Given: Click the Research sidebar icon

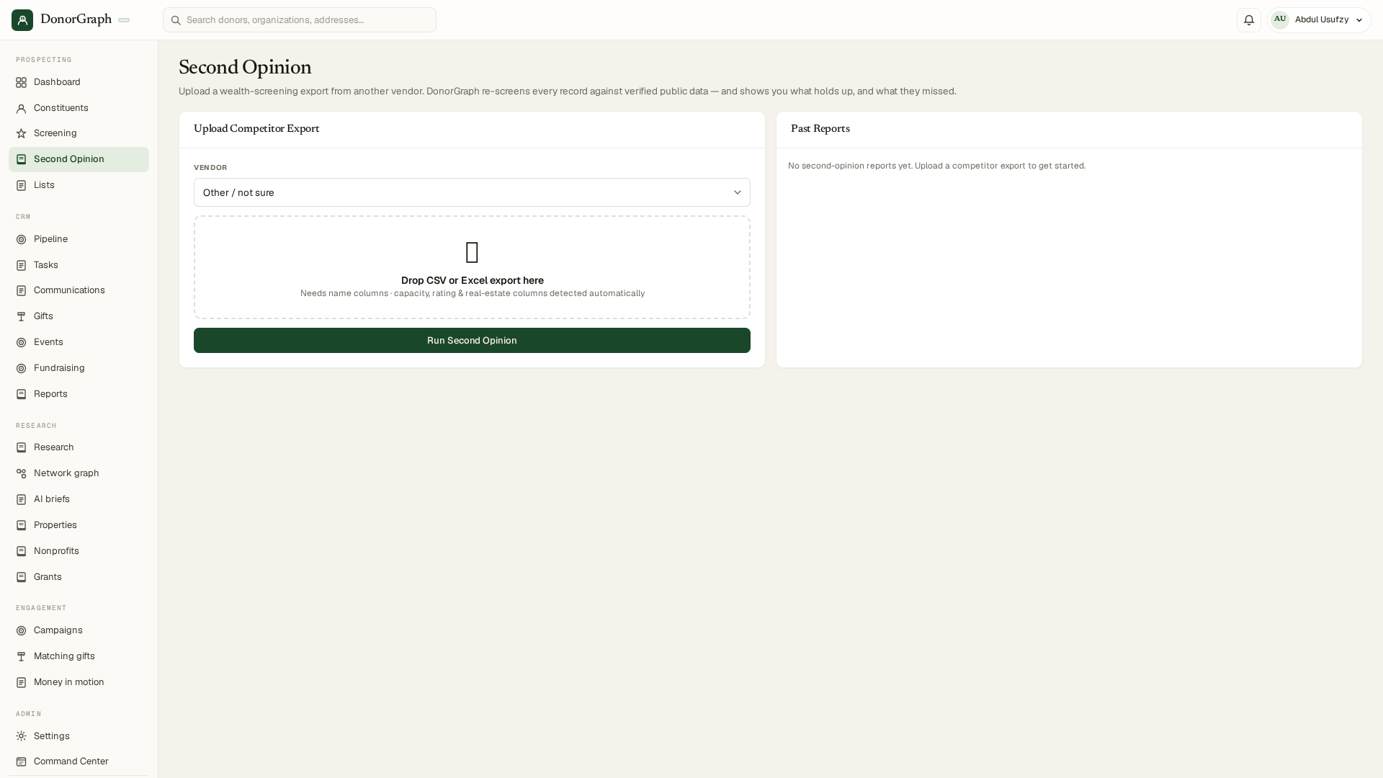Looking at the screenshot, I should (22, 448).
